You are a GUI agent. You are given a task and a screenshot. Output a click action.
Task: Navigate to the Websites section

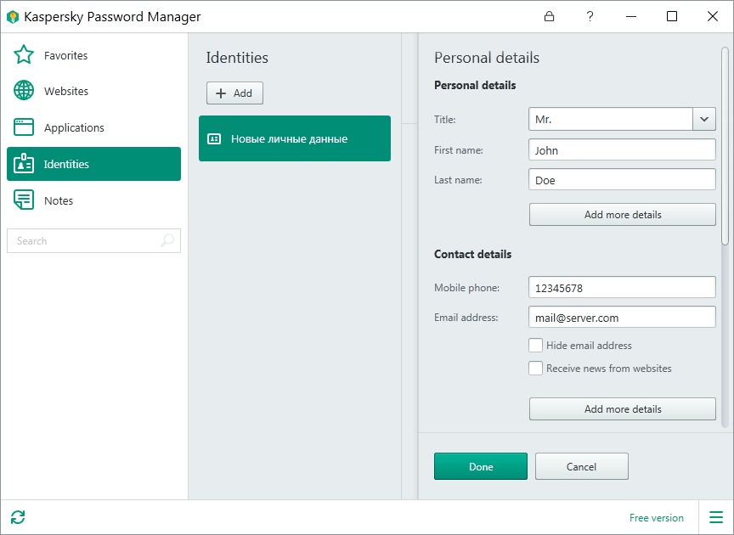coord(93,91)
